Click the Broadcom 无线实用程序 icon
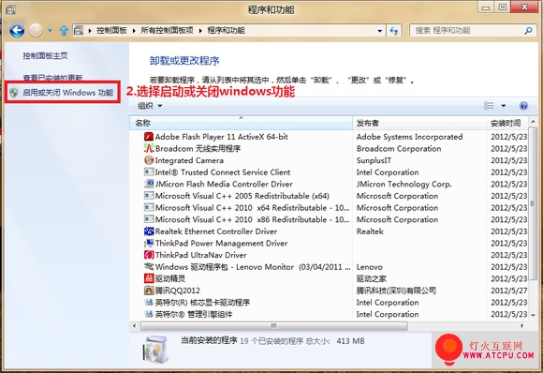 pos(149,149)
